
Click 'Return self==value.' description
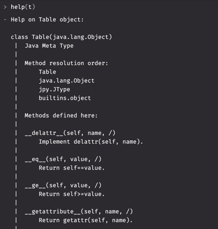click(x=72, y=168)
